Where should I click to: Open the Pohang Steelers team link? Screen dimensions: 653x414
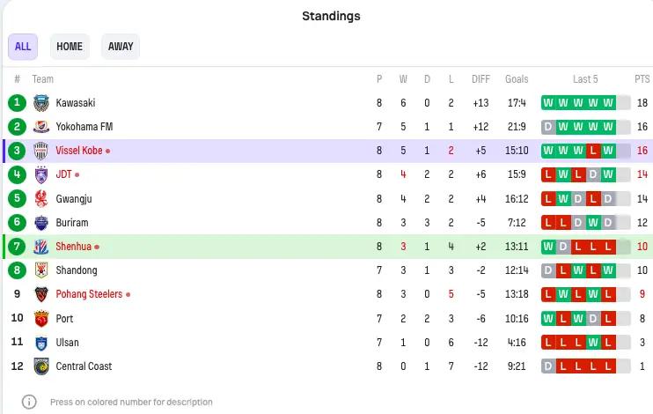point(89,294)
